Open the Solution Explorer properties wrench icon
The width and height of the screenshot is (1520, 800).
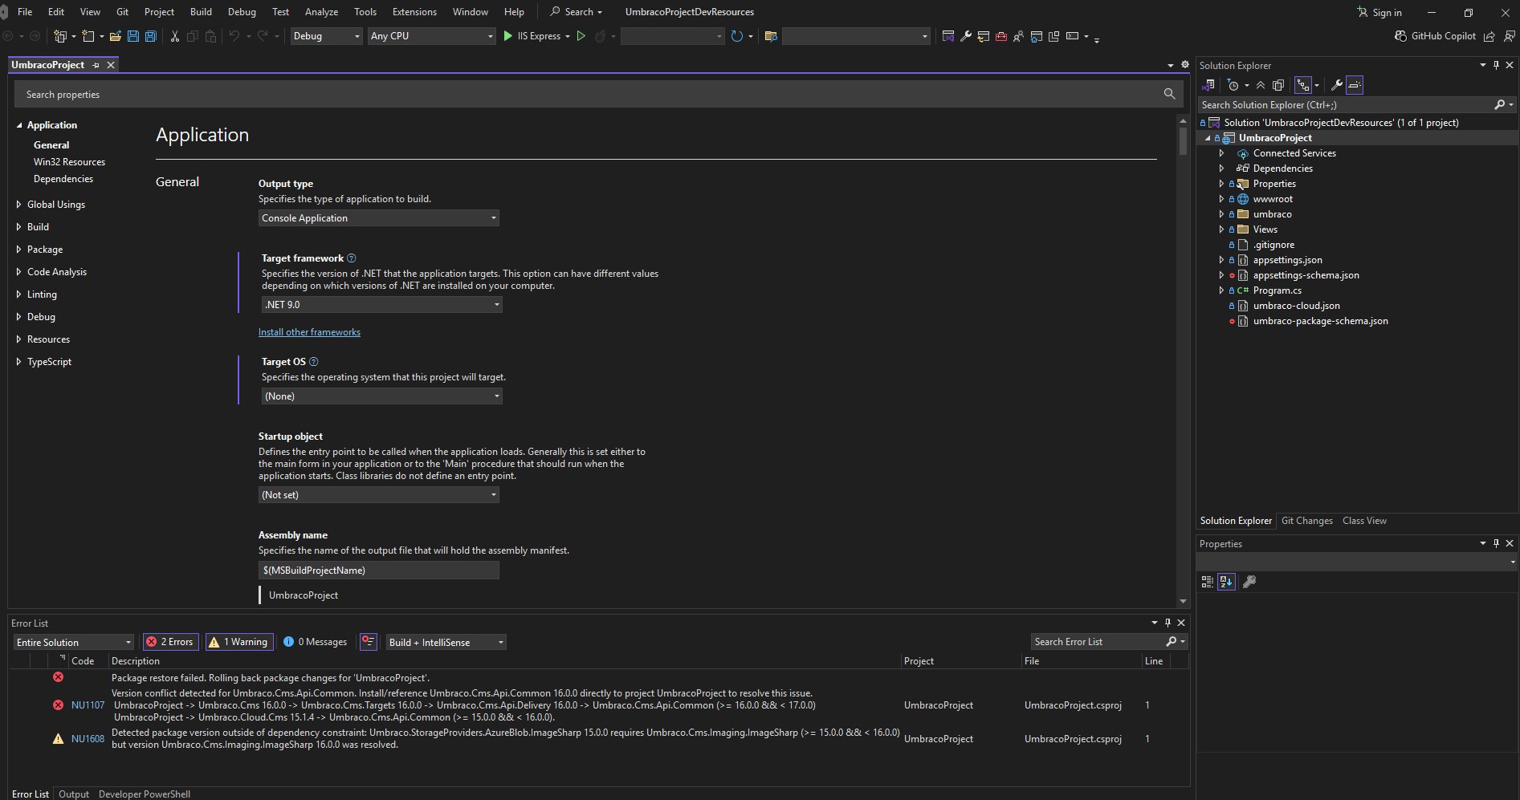coord(1336,85)
